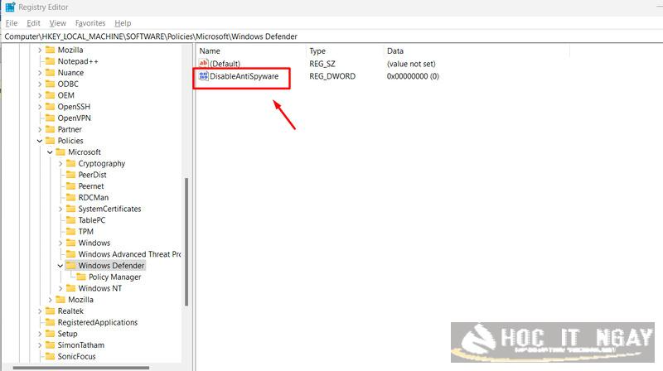
Task: Select the DisableAntiSpyware DWORD icon
Action: [x=203, y=76]
